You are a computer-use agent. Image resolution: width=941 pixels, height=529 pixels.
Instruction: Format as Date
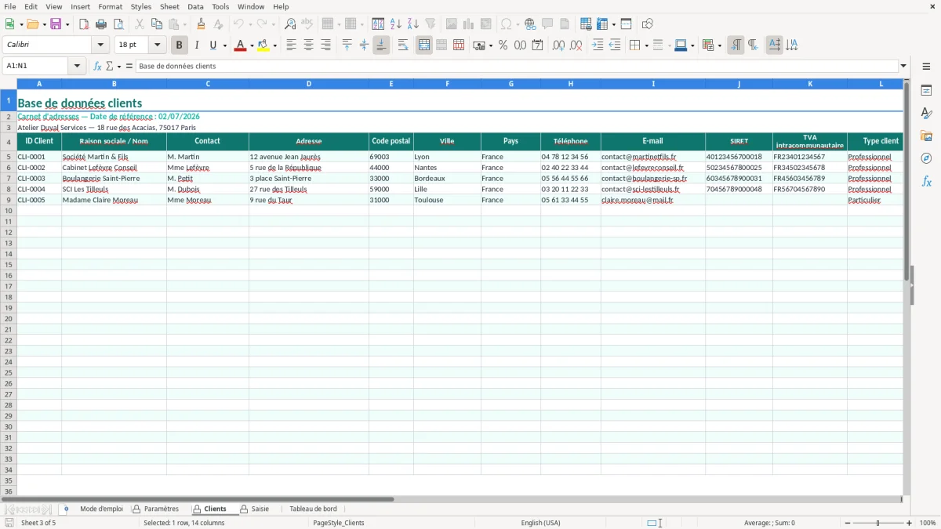537,45
